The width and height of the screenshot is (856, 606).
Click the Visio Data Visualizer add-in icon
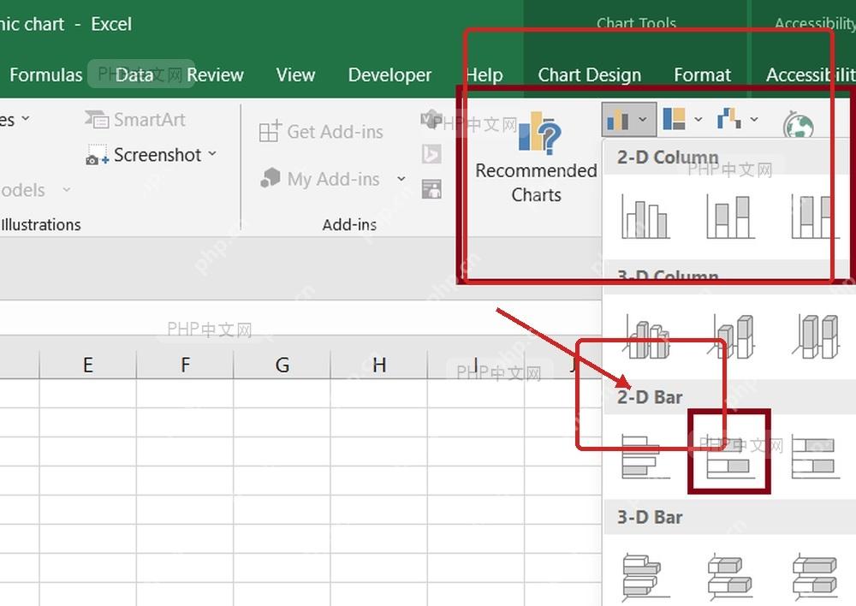[x=431, y=119]
